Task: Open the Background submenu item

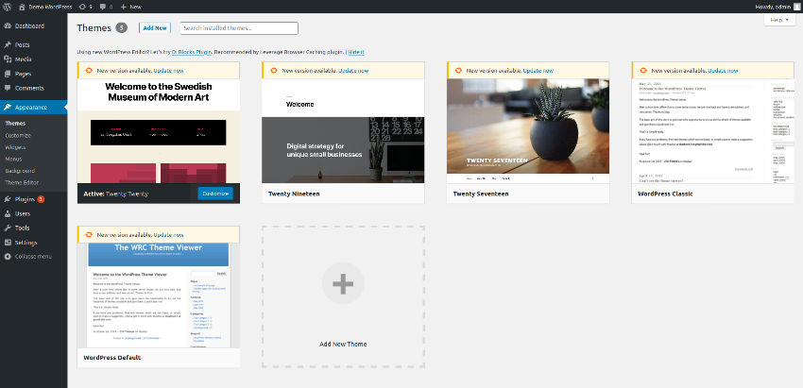Action: 20,171
